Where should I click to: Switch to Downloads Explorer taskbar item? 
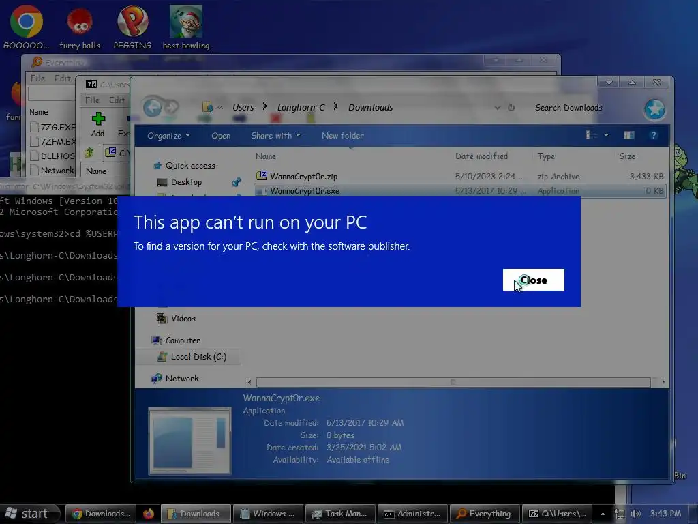click(196, 514)
